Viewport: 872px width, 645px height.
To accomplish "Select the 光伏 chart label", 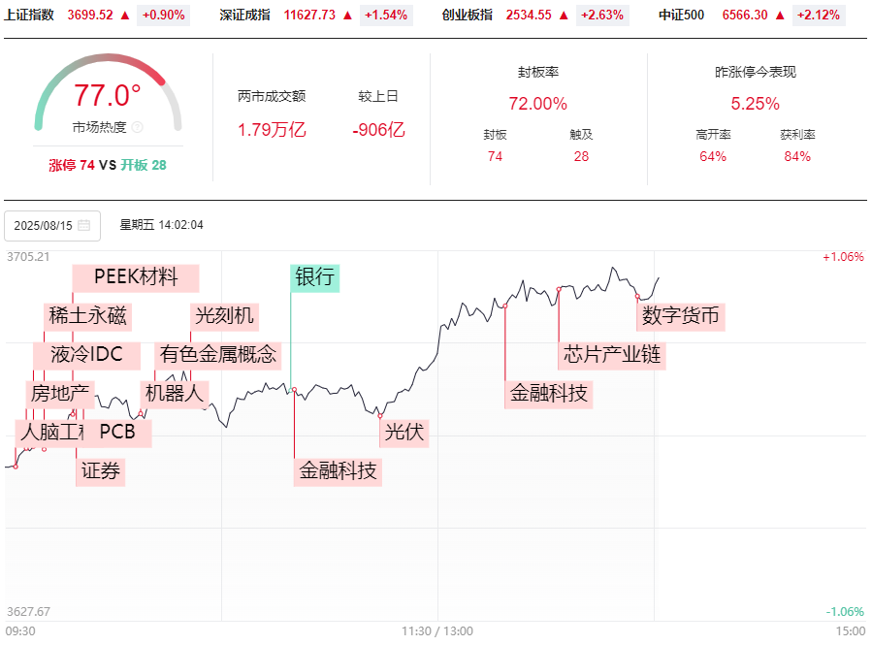I will 404,433.
